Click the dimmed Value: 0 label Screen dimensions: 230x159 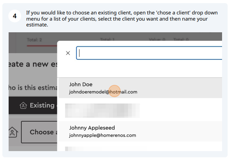coord(157,39)
